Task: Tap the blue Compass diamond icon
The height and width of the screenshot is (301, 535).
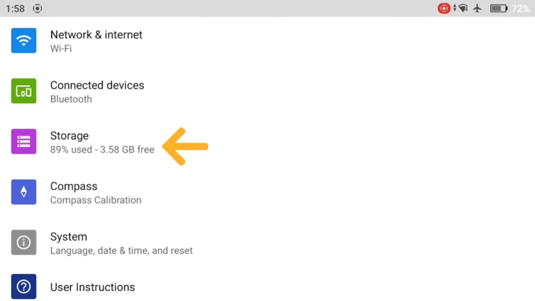Action: tap(24, 192)
